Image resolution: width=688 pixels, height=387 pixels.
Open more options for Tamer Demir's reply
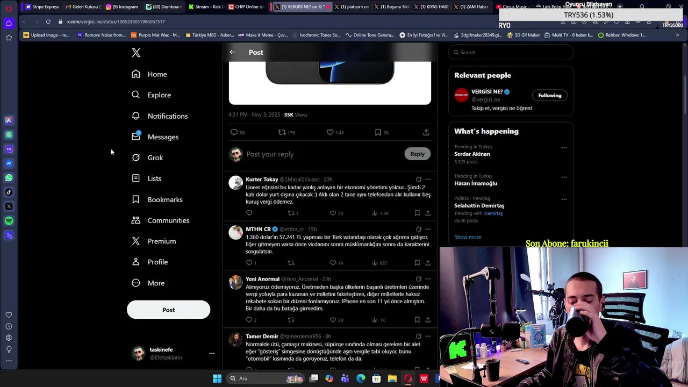[428, 336]
